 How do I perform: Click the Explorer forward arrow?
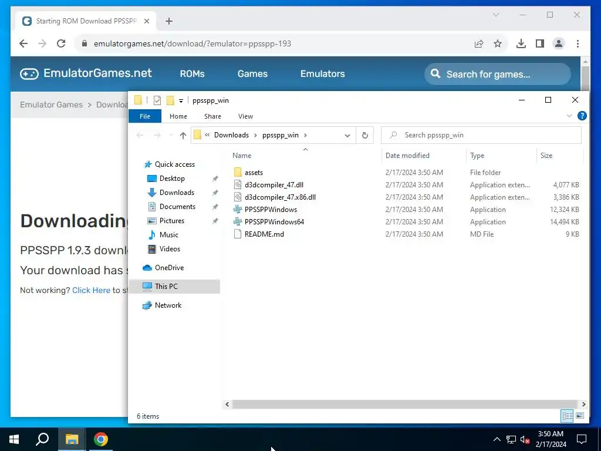(x=157, y=135)
